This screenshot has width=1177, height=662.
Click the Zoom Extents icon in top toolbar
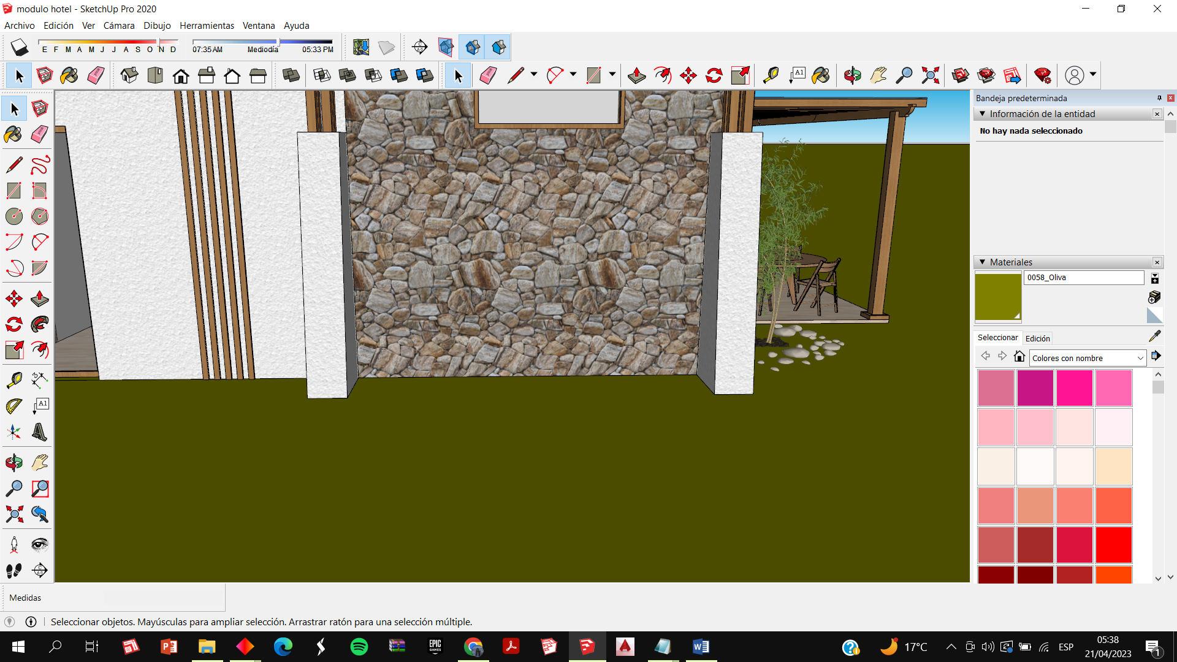930,75
